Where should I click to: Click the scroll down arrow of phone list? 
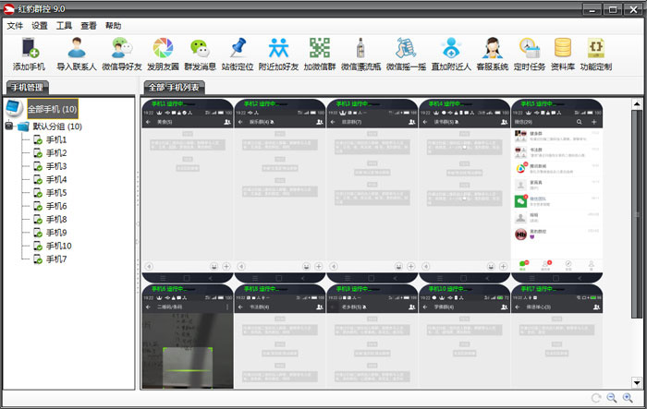point(637,382)
